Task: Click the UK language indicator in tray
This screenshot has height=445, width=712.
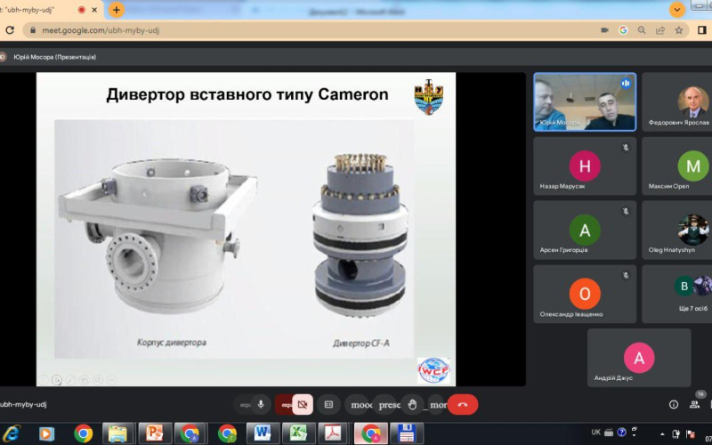Action: pyautogui.click(x=595, y=433)
